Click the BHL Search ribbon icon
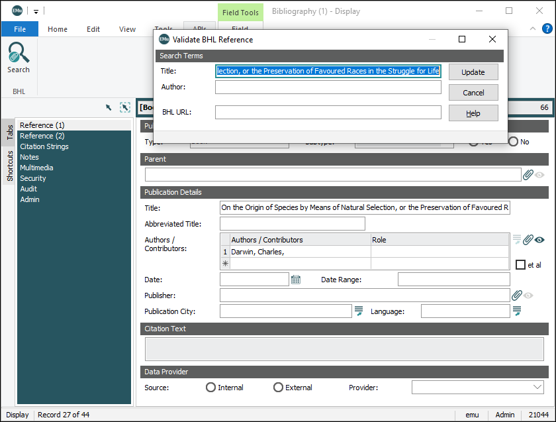The image size is (556, 422). coord(19,57)
